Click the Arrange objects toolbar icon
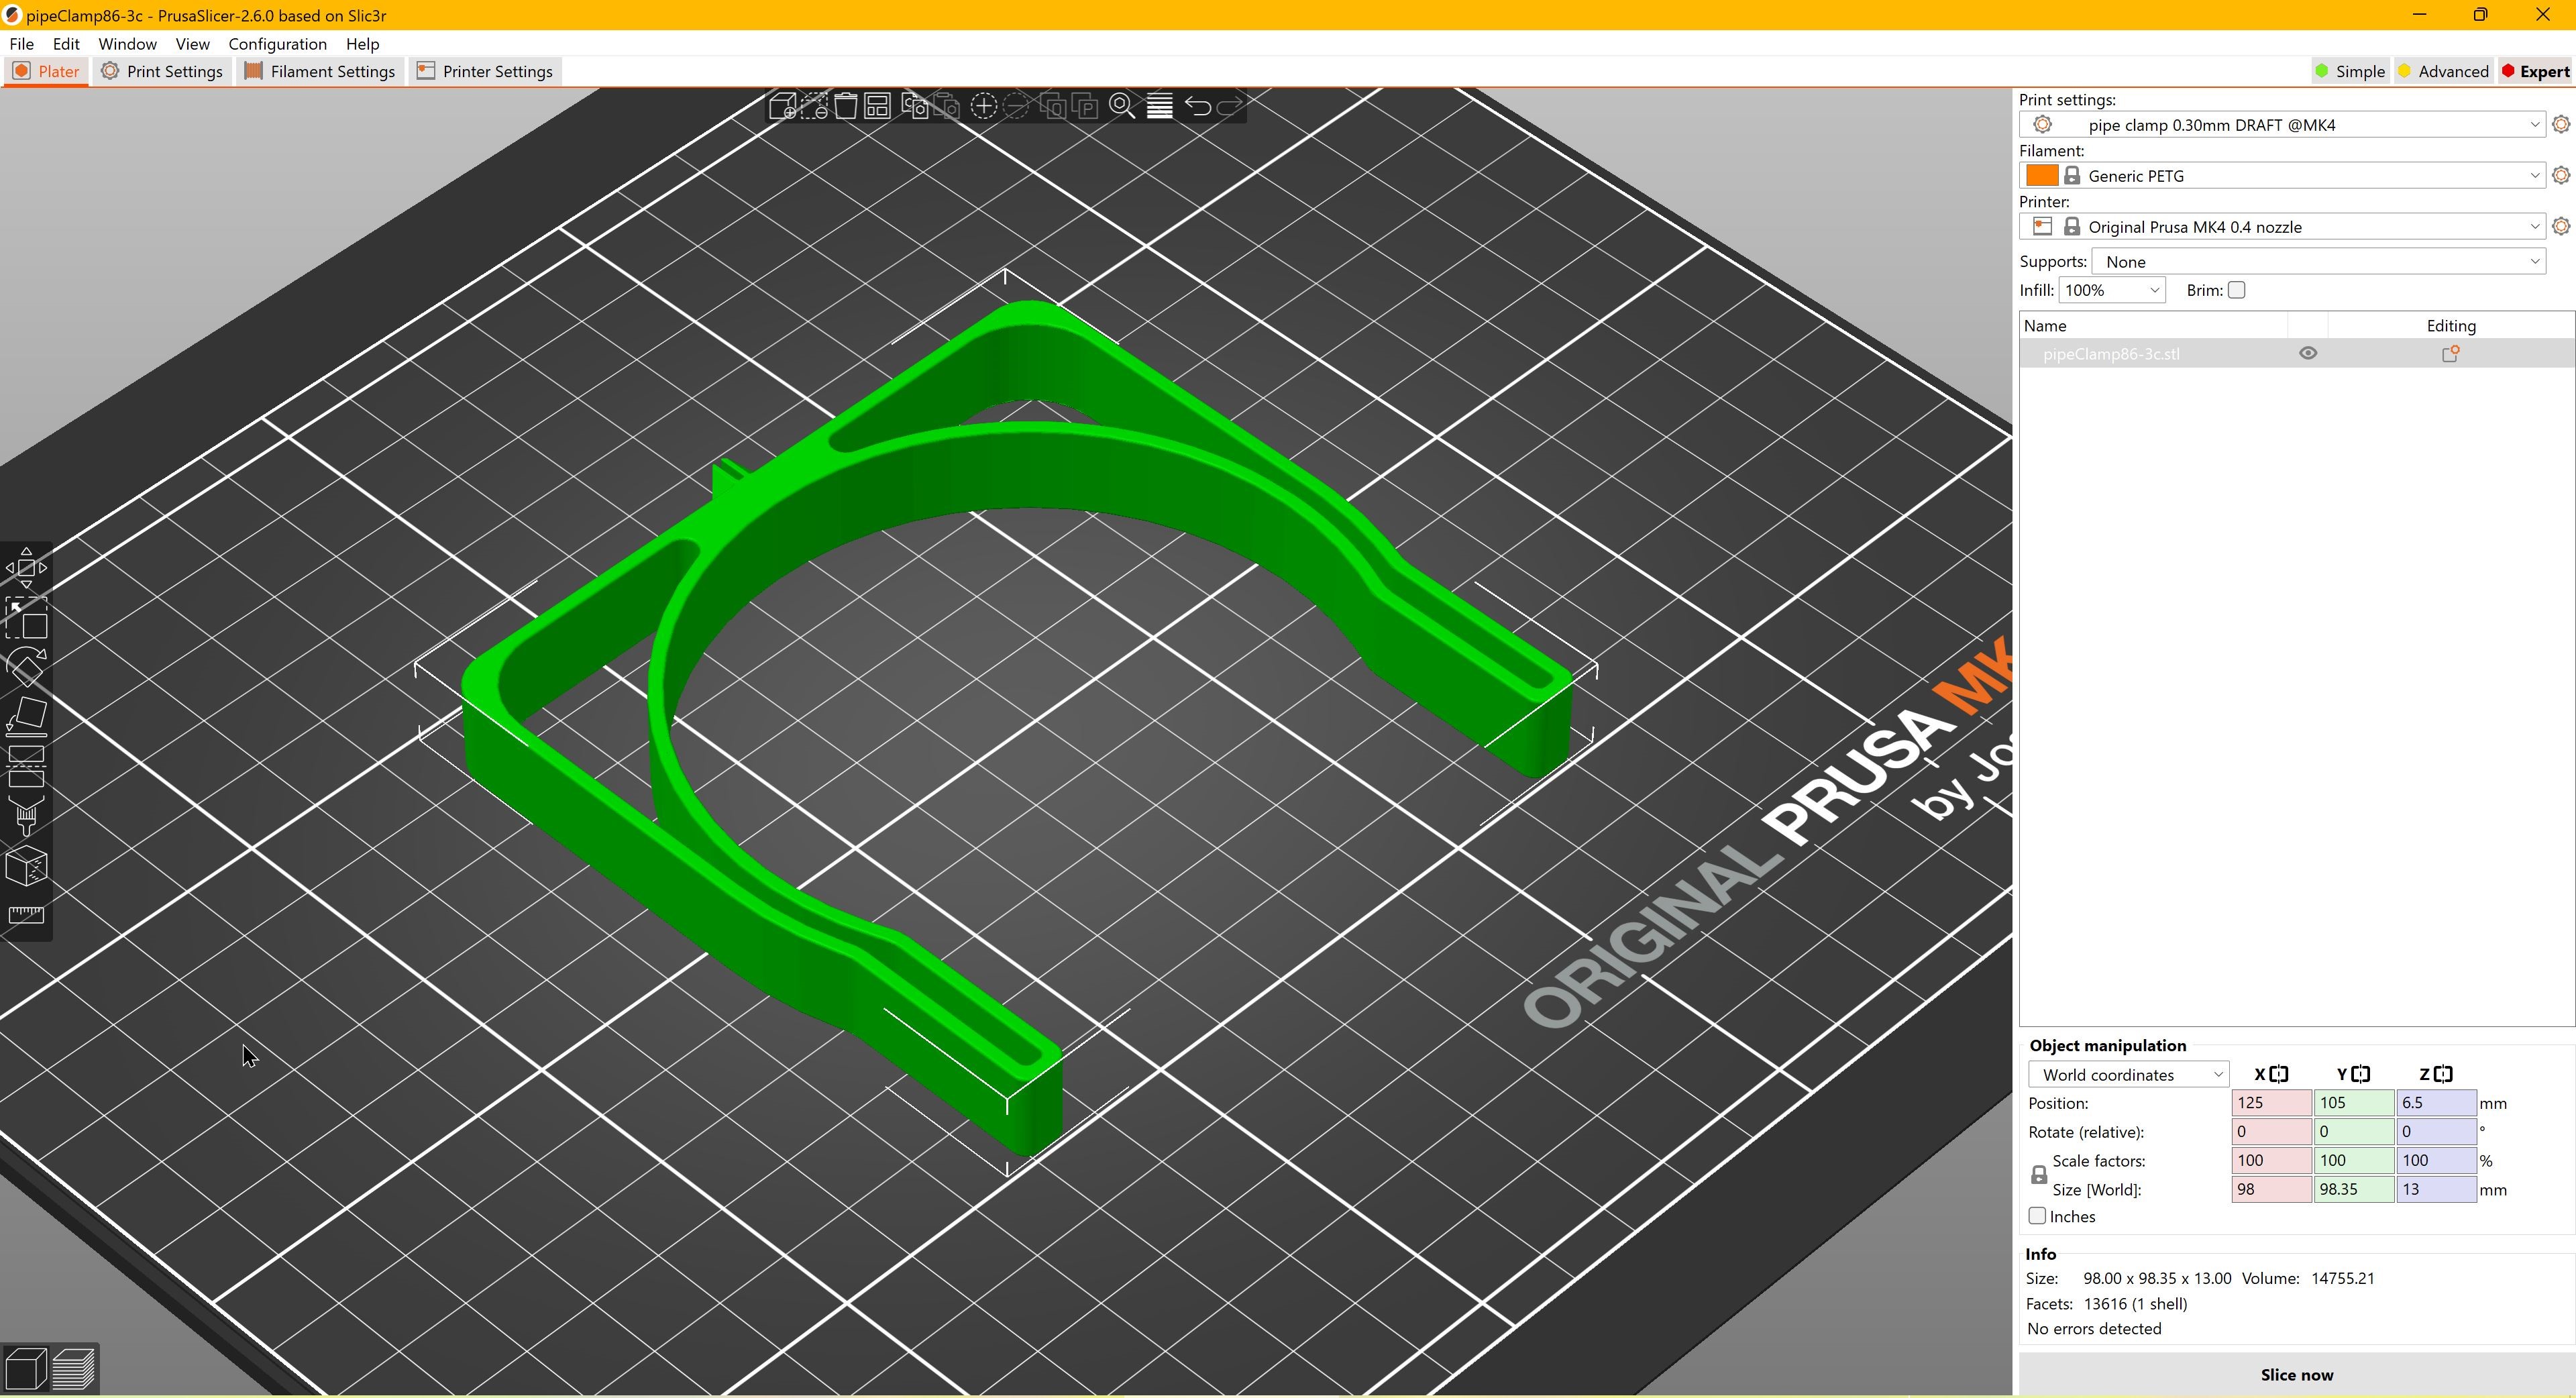The width and height of the screenshot is (2576, 1398). tap(877, 106)
